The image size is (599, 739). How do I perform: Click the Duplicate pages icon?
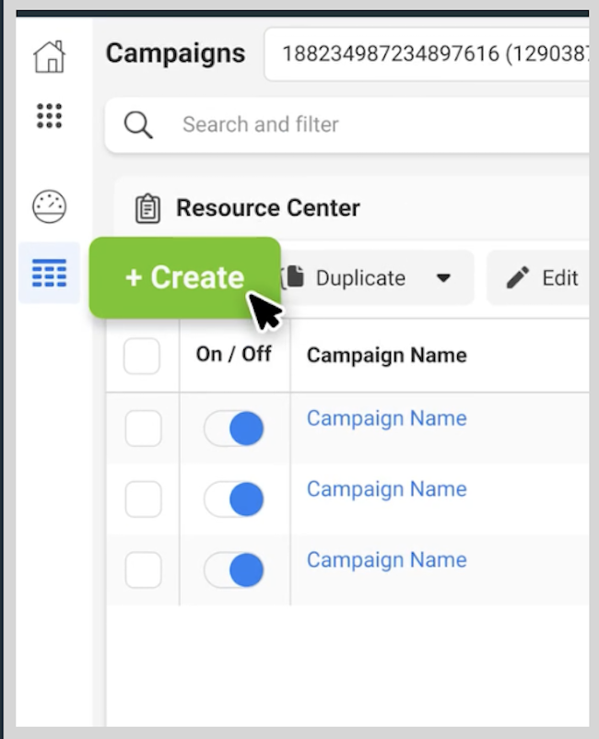click(x=293, y=277)
